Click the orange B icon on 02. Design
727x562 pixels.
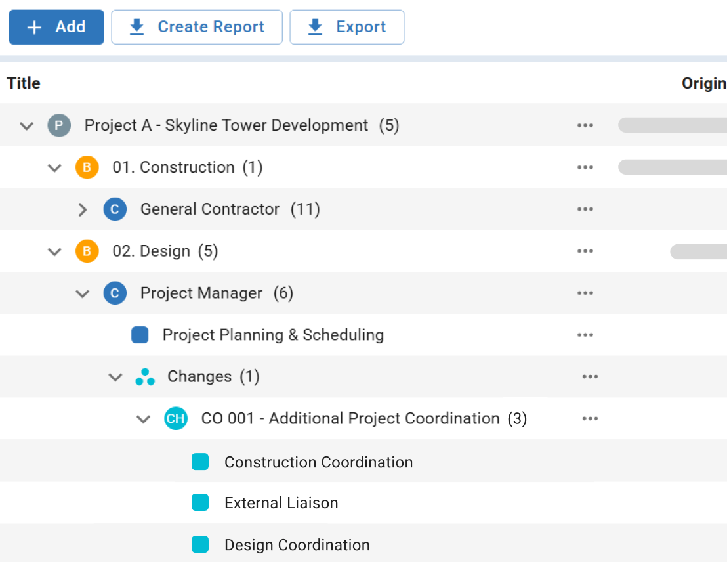click(87, 251)
